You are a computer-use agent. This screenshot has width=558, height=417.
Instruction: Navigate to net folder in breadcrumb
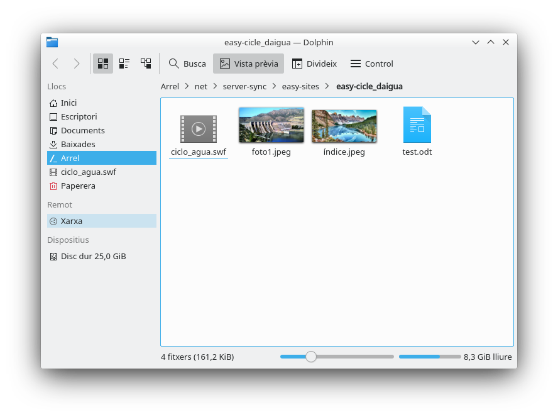click(x=201, y=87)
